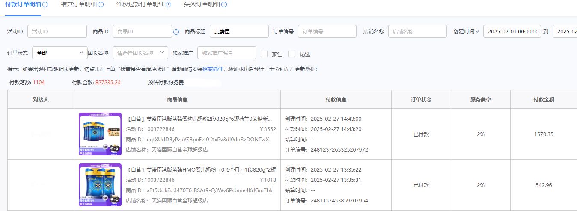This screenshot has height=211, width=577.
Task: Click 付款笔数 value 1104
Action: [39, 82]
